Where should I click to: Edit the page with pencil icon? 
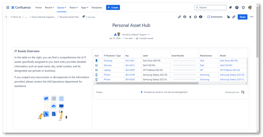coord(180,17)
